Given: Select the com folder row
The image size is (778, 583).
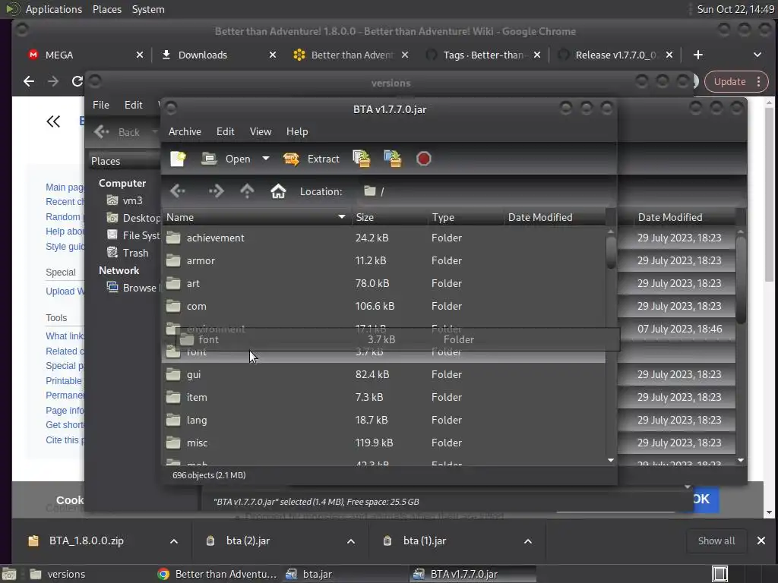Looking at the screenshot, I should [384, 306].
